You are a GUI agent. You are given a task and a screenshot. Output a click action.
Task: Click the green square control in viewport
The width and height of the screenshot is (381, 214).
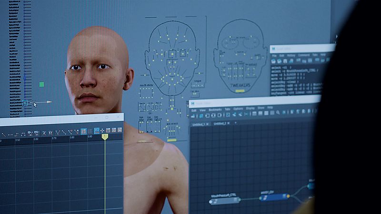coord(41,85)
